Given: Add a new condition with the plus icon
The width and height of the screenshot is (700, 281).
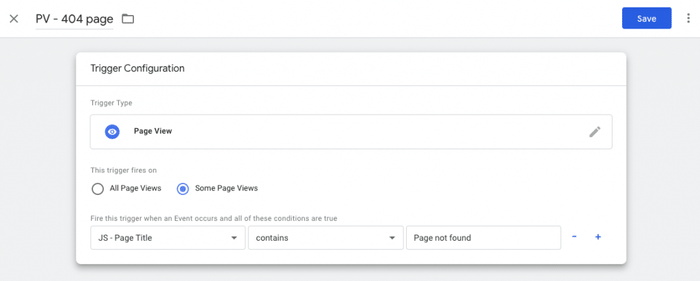Looking at the screenshot, I should (x=598, y=237).
